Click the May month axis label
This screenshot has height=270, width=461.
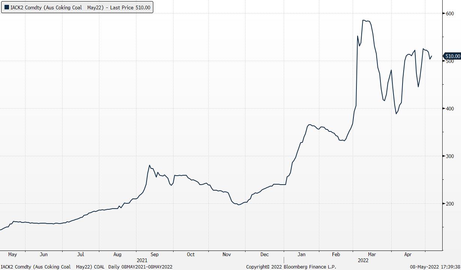tap(12, 255)
